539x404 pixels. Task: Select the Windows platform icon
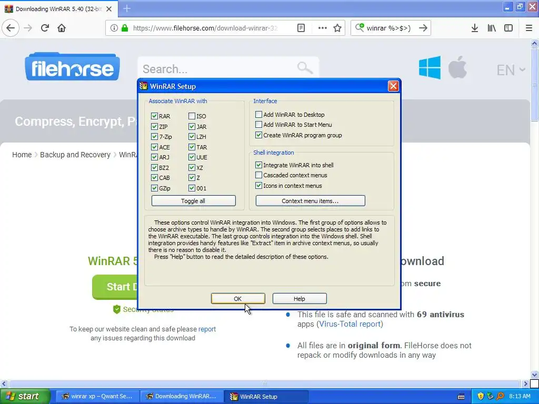click(x=430, y=68)
